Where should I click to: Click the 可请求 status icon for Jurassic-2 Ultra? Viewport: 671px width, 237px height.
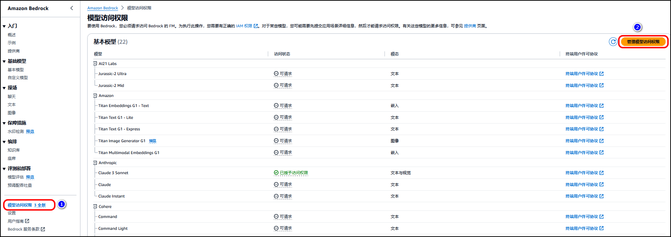276,74
